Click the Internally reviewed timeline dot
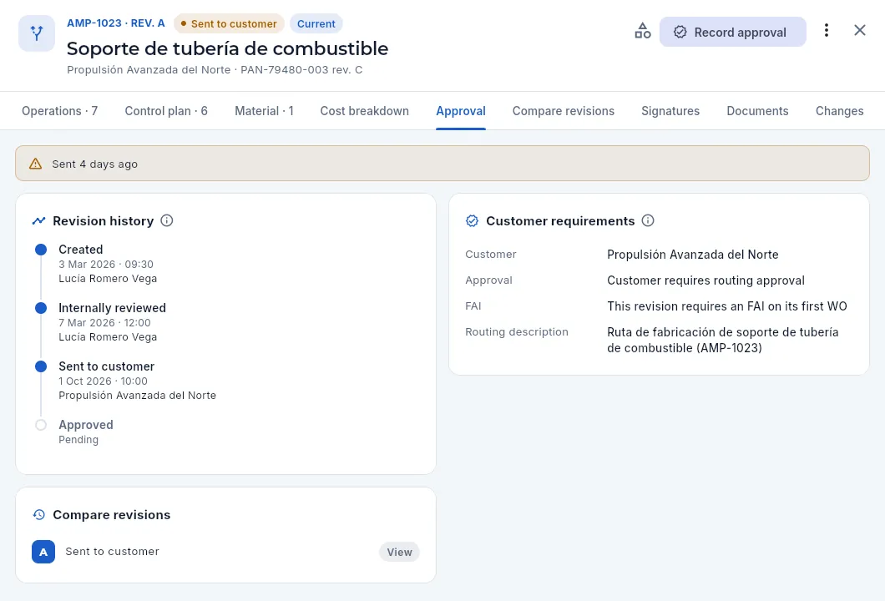The width and height of the screenshot is (885, 601). [x=41, y=308]
